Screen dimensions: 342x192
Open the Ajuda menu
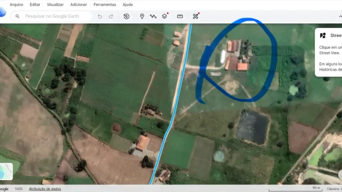click(128, 4)
